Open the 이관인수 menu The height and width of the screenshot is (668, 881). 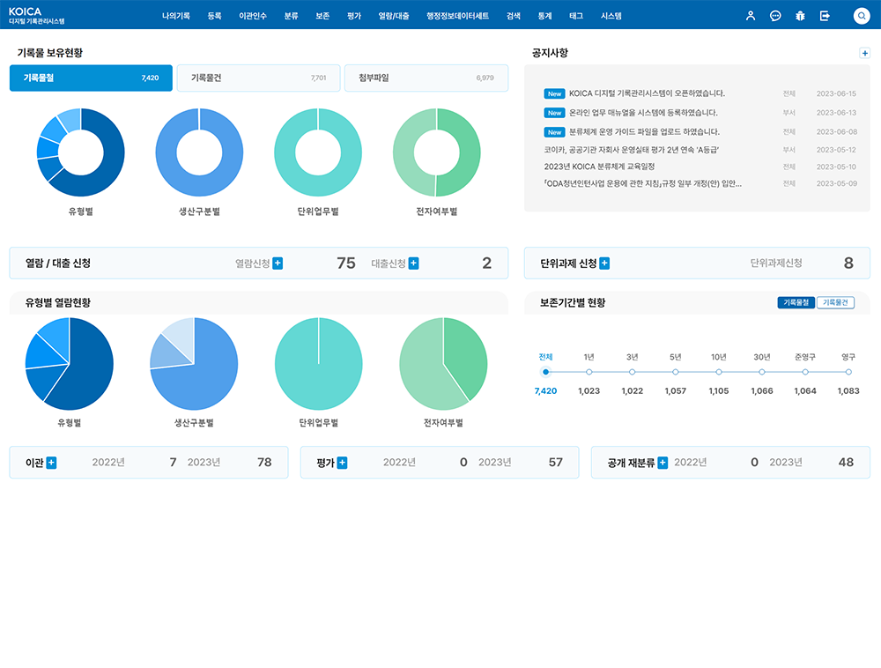253,16
